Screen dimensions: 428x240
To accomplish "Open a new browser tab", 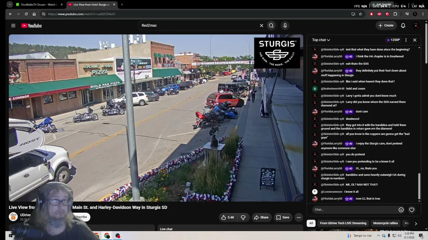I will coord(122,5).
